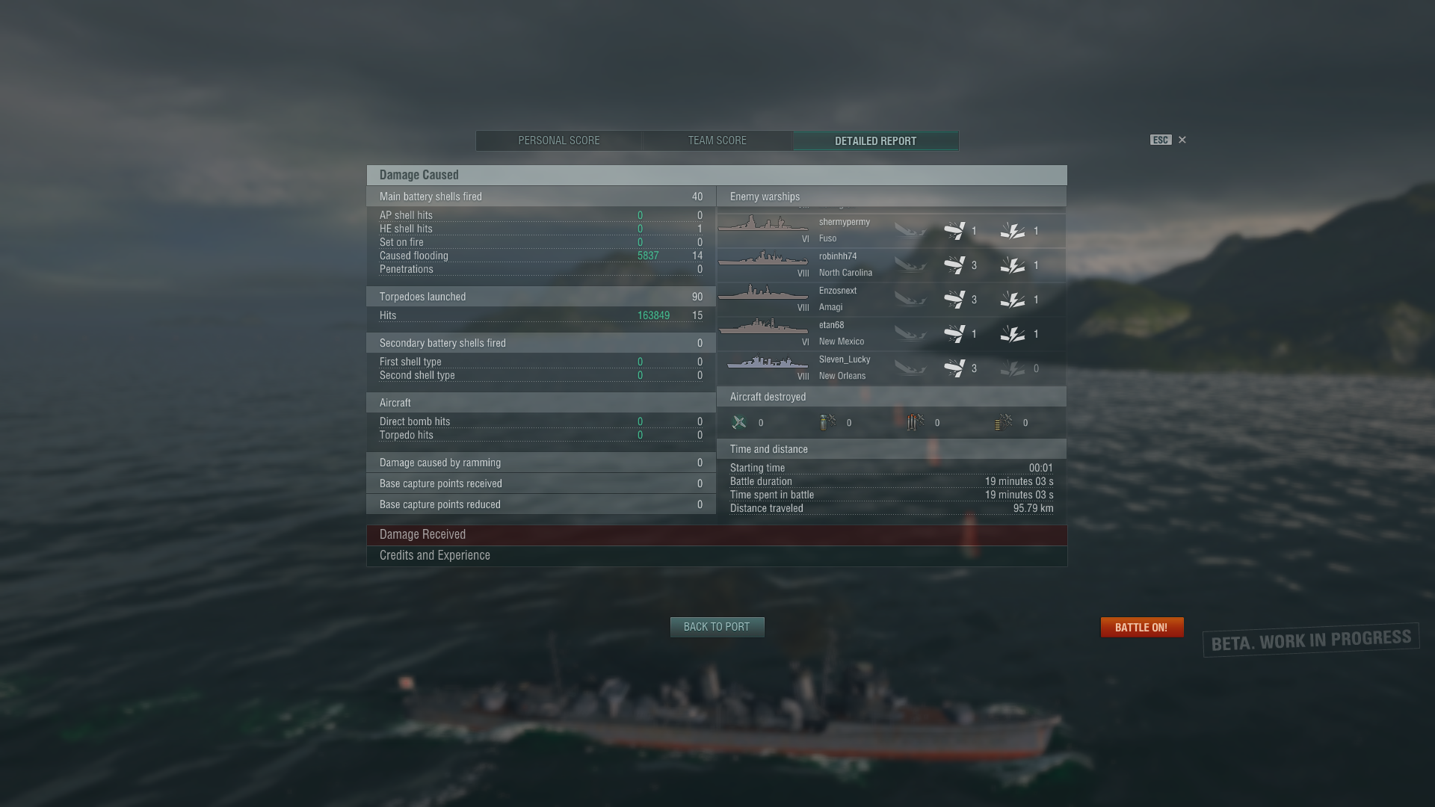This screenshot has height=807, width=1435.
Task: Click the Fuso ship silhouette icon
Action: [x=763, y=224]
